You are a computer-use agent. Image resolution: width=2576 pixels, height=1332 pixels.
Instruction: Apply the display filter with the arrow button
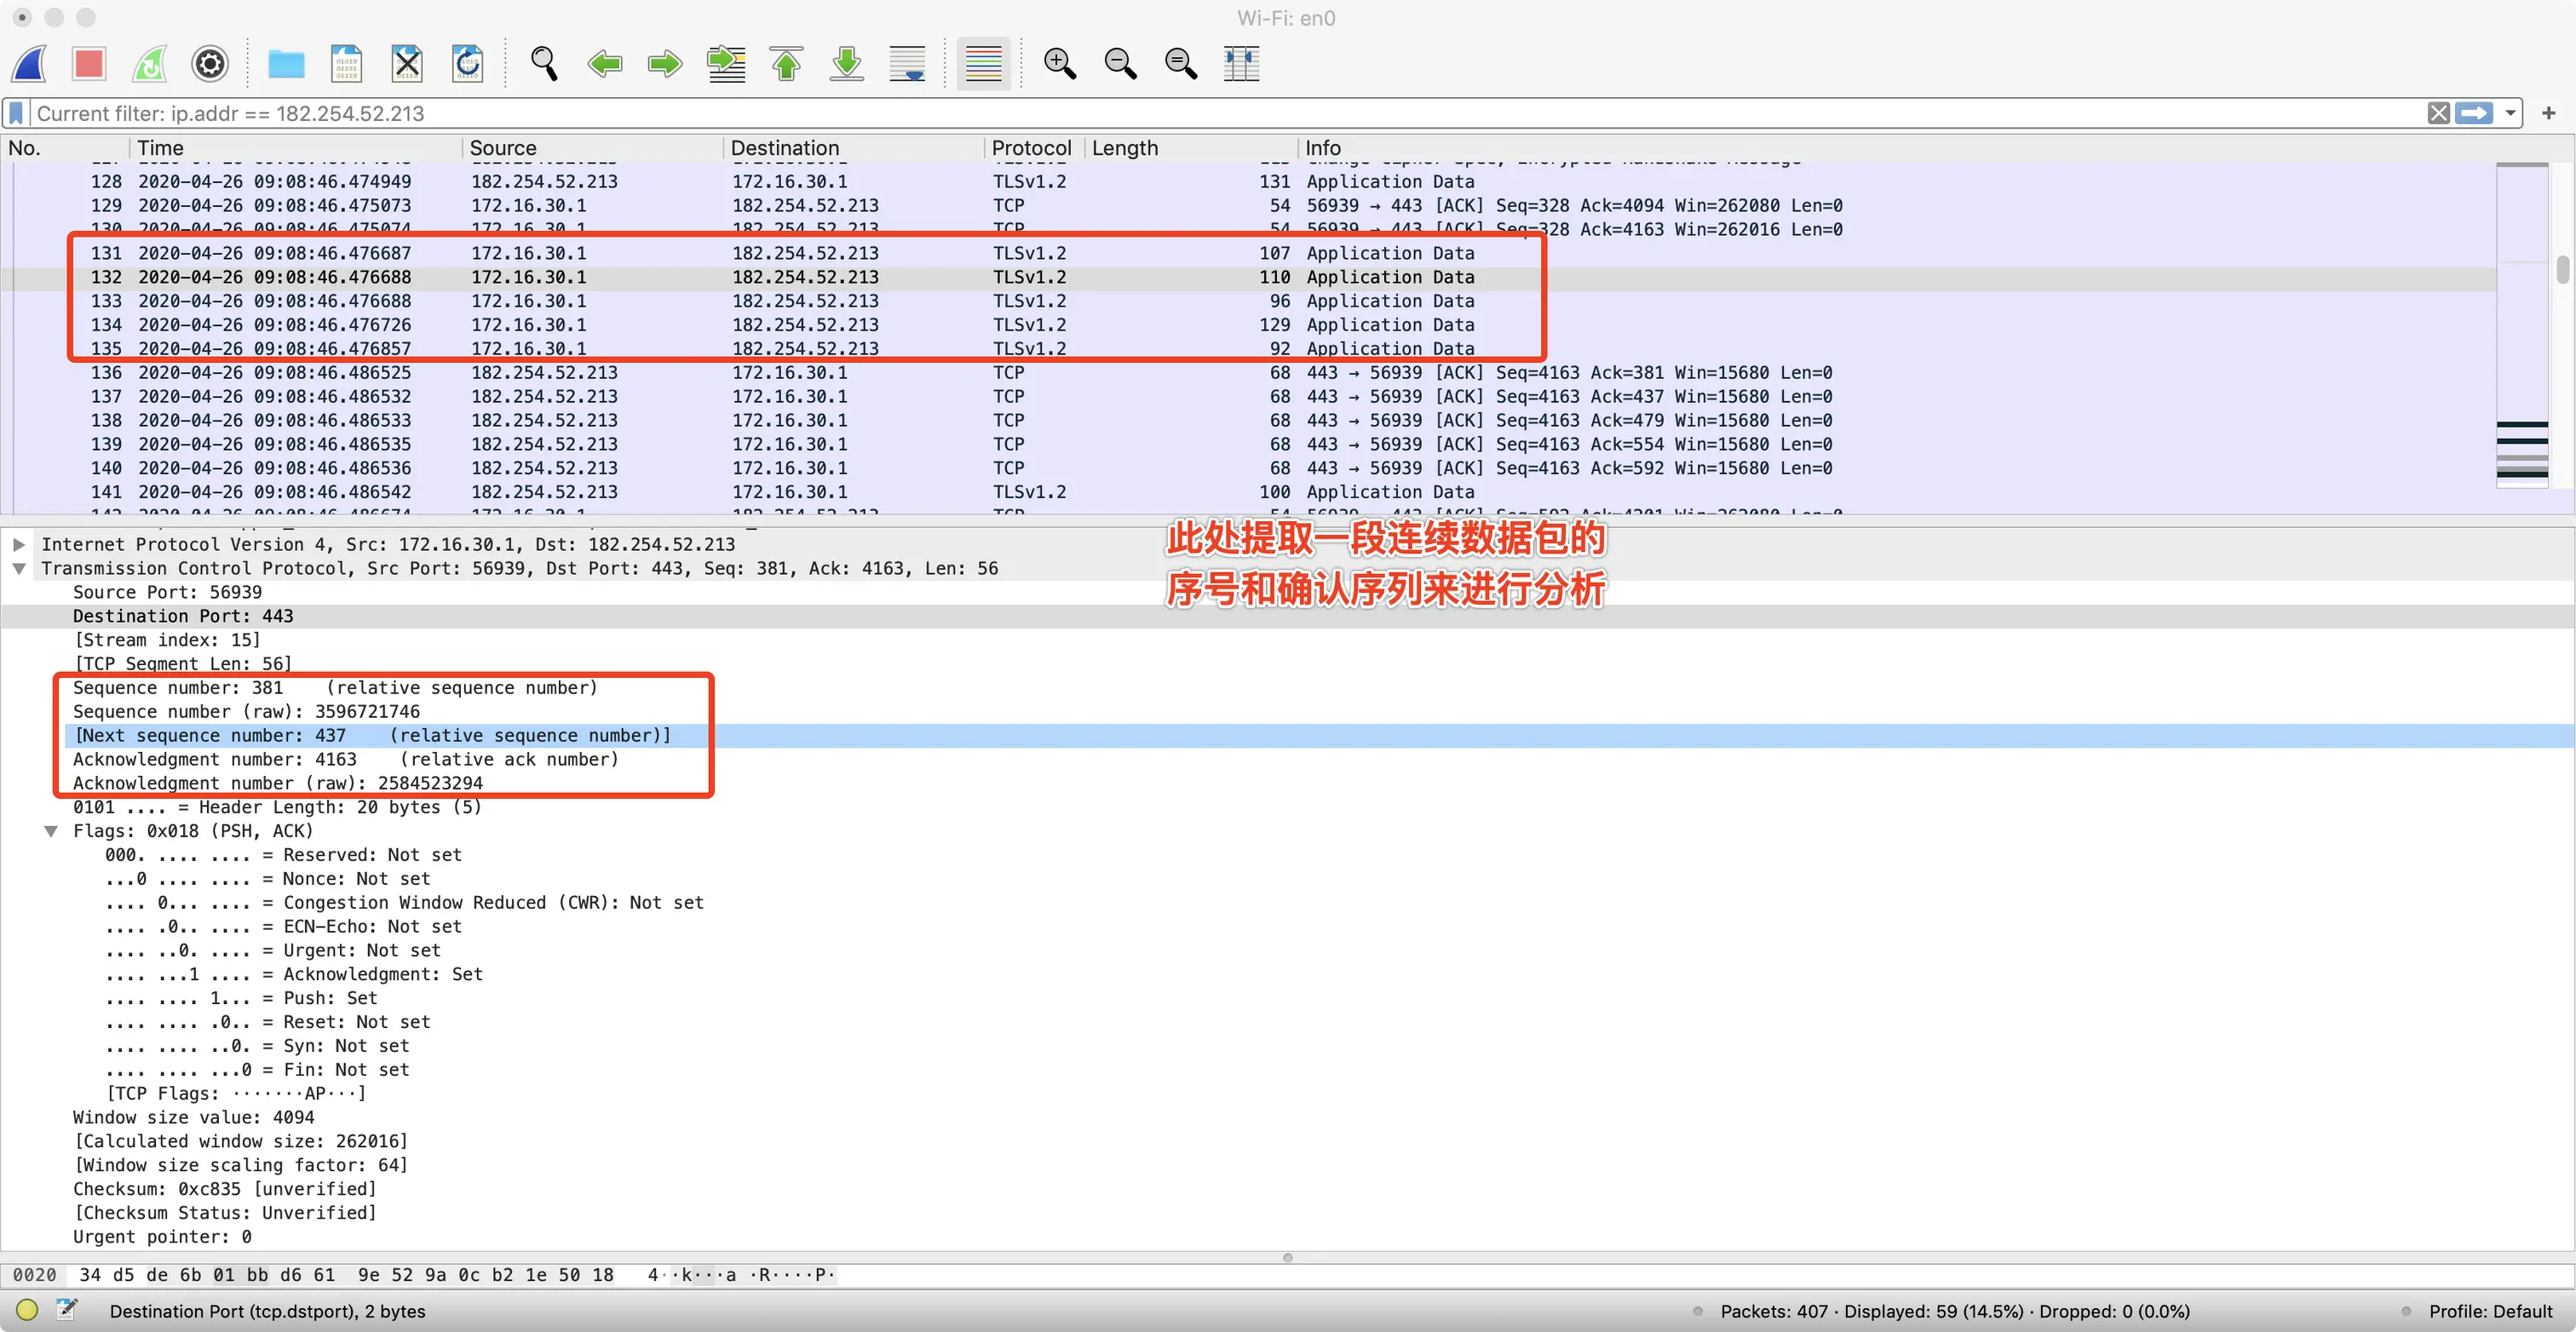[2475, 113]
